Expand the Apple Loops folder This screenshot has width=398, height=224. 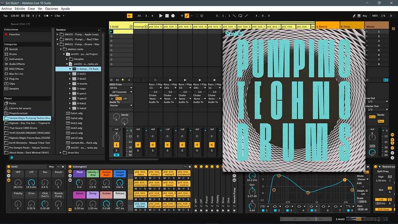tap(57, 35)
